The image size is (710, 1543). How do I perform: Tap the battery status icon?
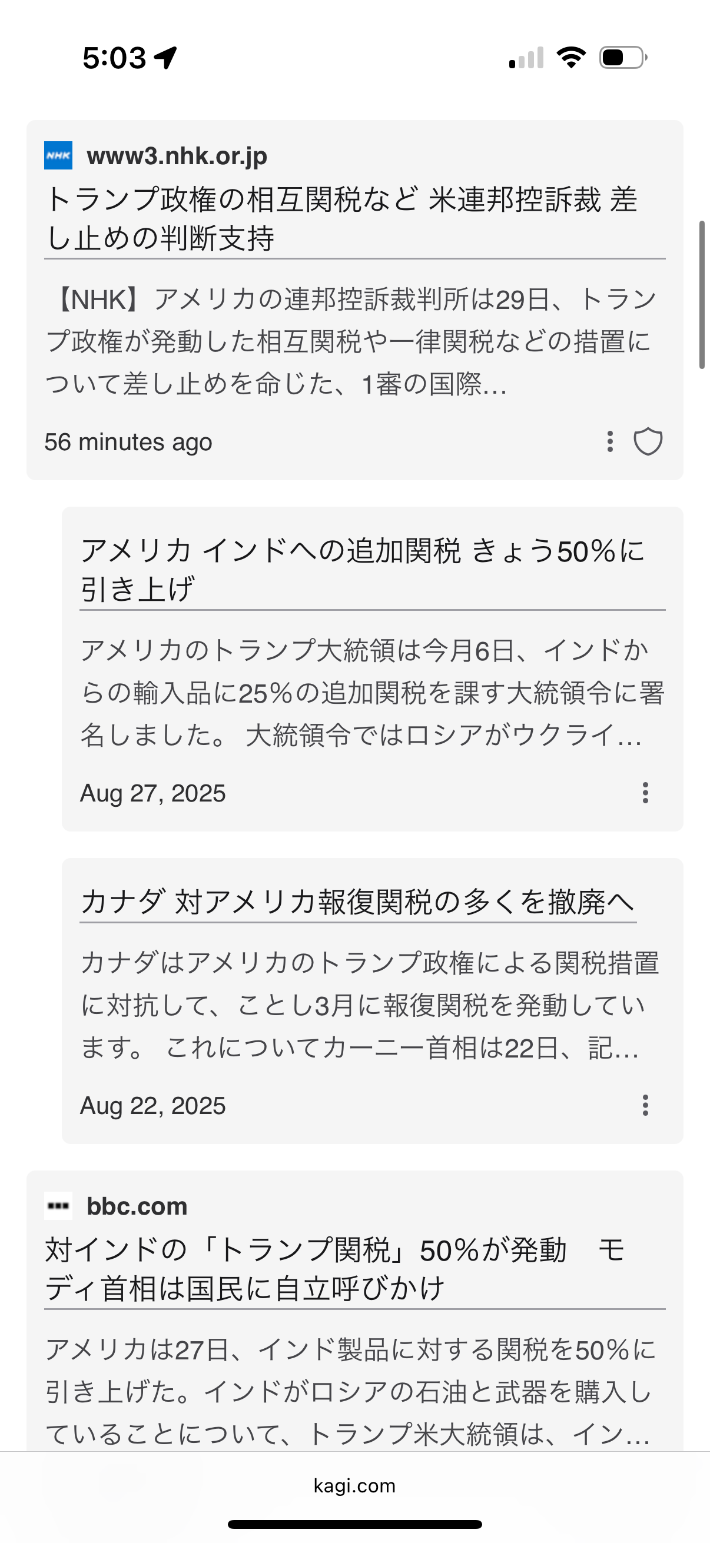[x=623, y=58]
